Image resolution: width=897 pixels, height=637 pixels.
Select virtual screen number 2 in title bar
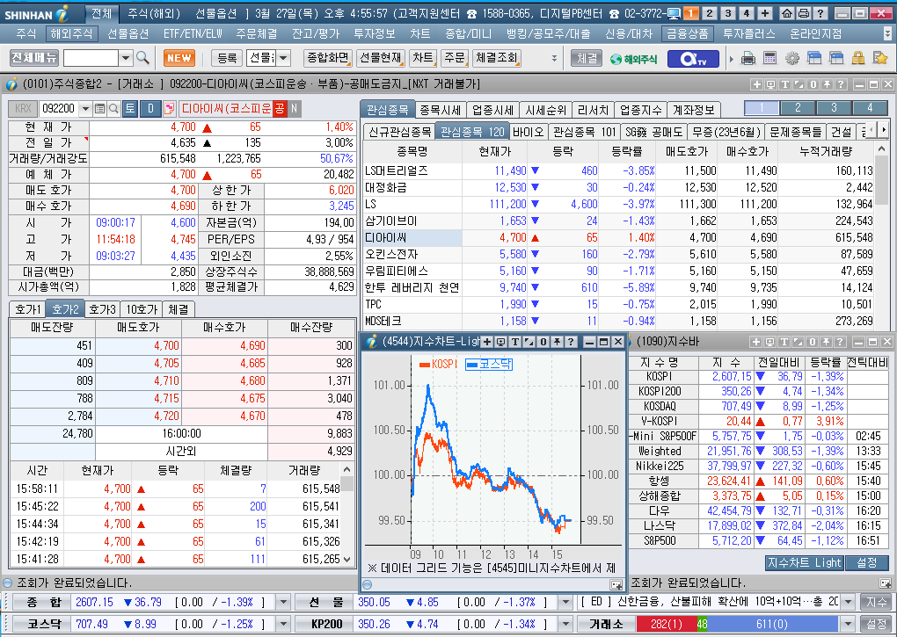point(710,13)
